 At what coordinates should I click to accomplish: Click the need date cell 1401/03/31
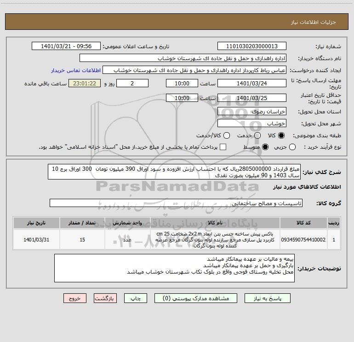coord(36,240)
